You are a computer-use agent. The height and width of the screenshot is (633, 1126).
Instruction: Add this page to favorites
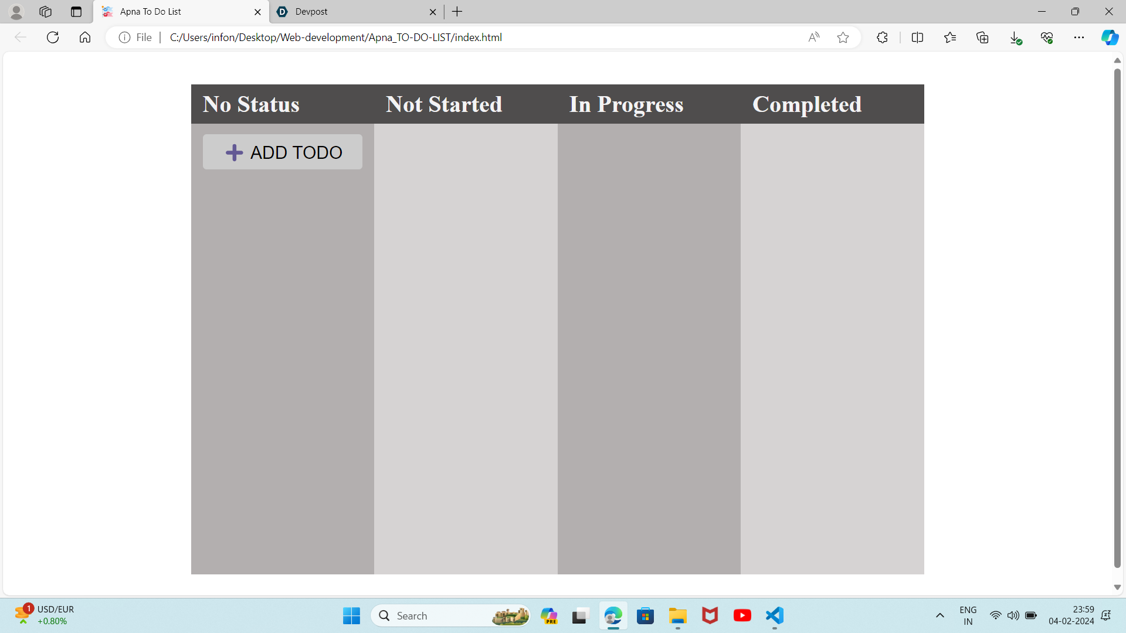click(843, 38)
